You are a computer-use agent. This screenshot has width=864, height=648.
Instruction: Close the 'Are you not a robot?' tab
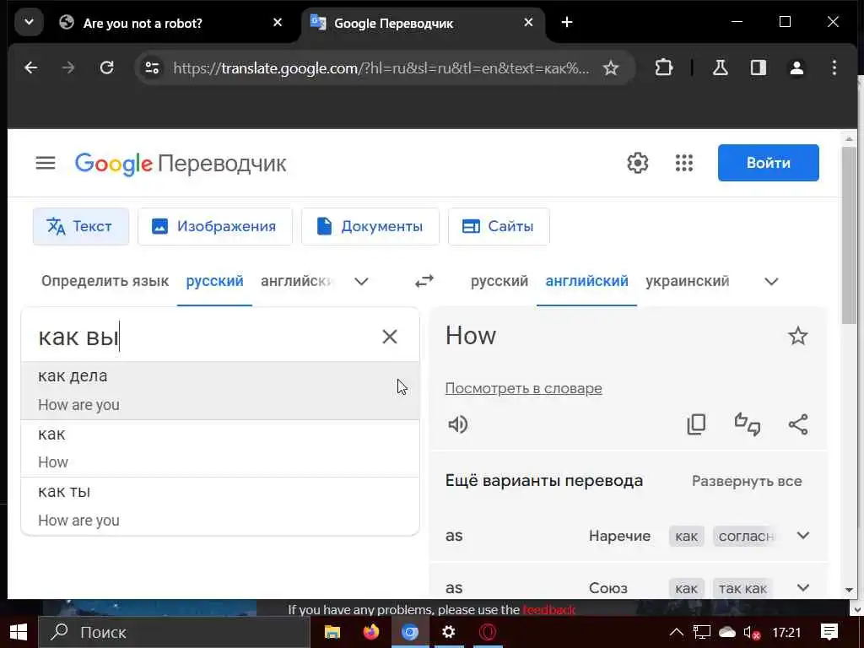tap(278, 23)
